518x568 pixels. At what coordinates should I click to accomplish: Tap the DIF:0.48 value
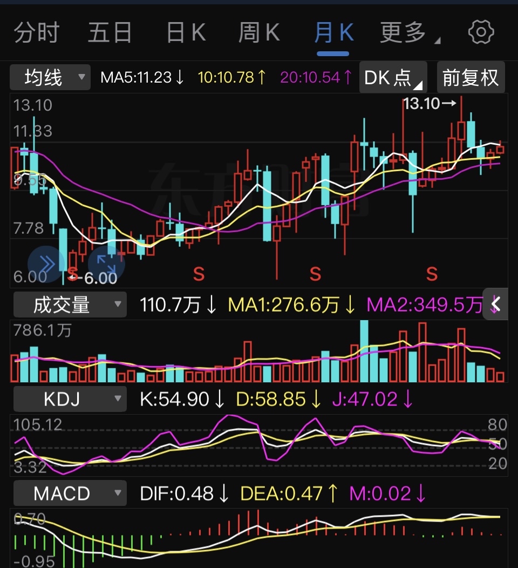tap(184, 493)
